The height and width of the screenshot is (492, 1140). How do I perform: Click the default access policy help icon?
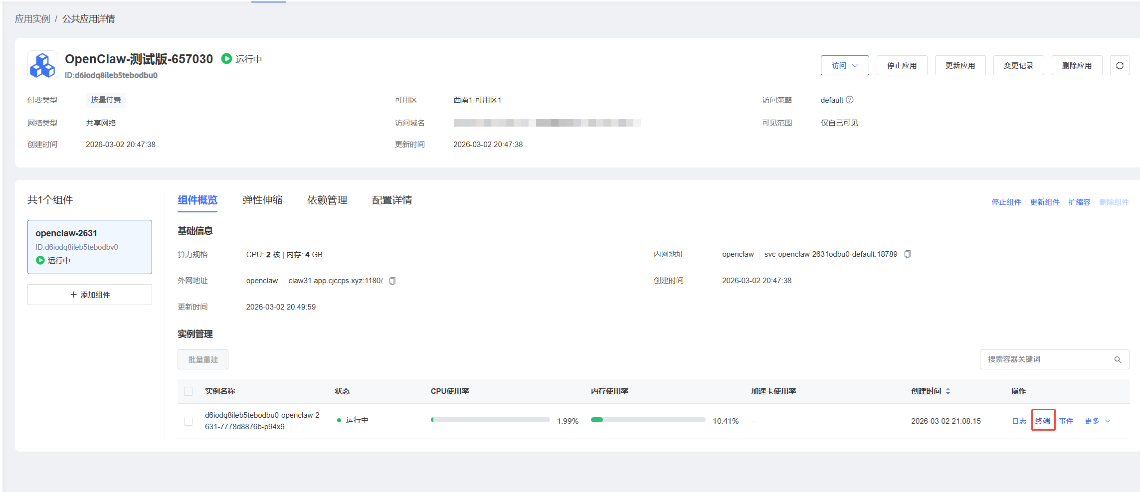click(850, 100)
